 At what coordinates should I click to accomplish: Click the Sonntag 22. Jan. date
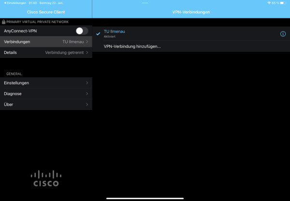(x=51, y=3)
